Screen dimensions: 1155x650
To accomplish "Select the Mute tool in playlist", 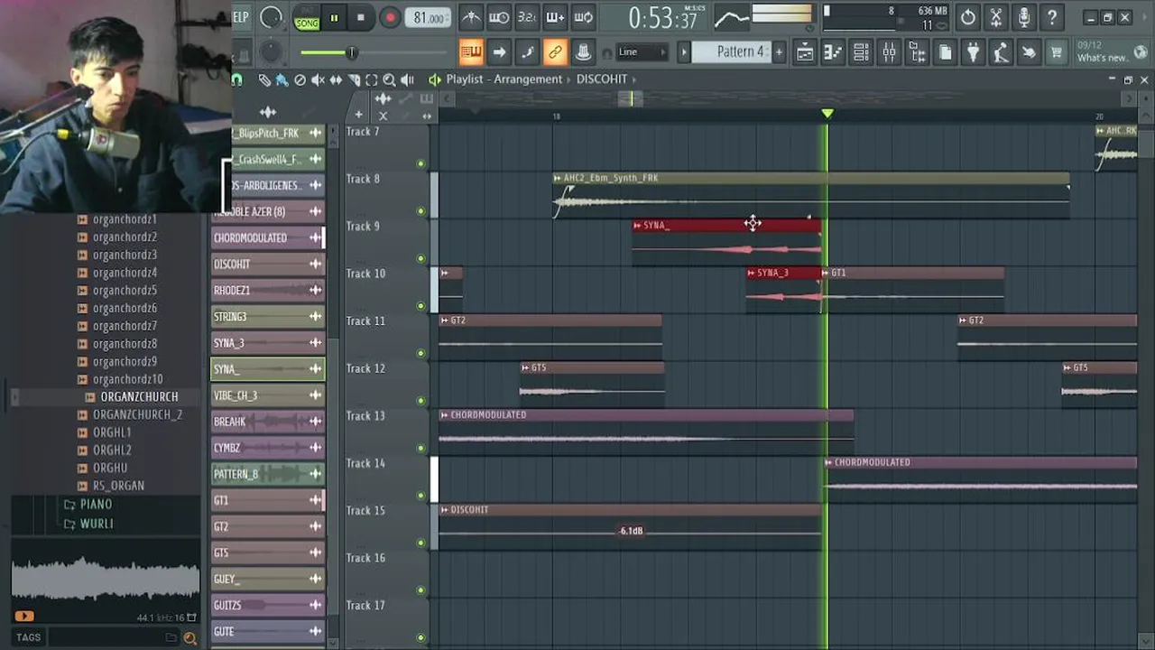I will [318, 79].
